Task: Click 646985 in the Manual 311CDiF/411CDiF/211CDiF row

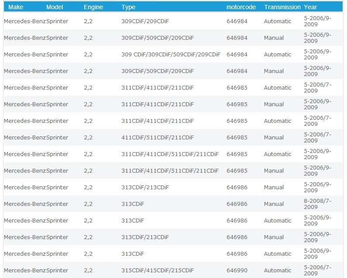Action: (x=237, y=104)
